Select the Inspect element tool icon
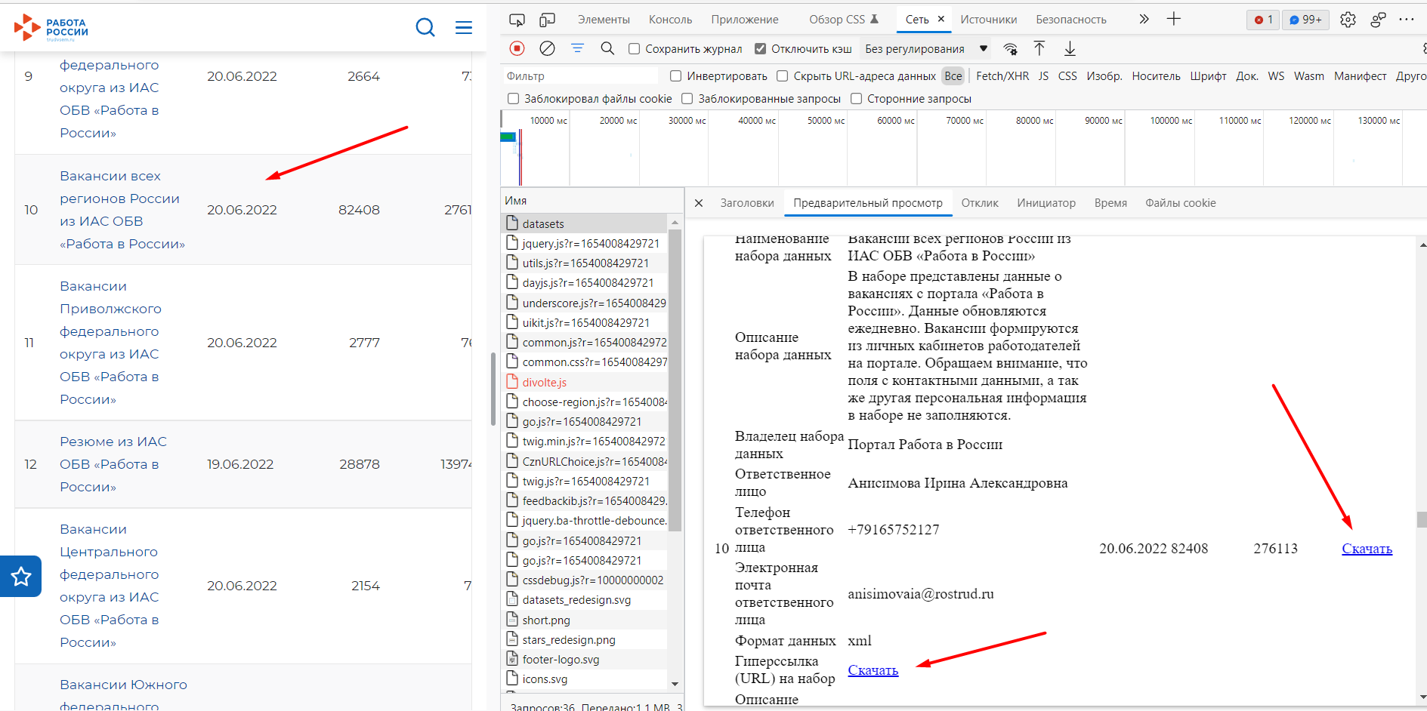Image resolution: width=1427 pixels, height=711 pixels. (x=517, y=19)
